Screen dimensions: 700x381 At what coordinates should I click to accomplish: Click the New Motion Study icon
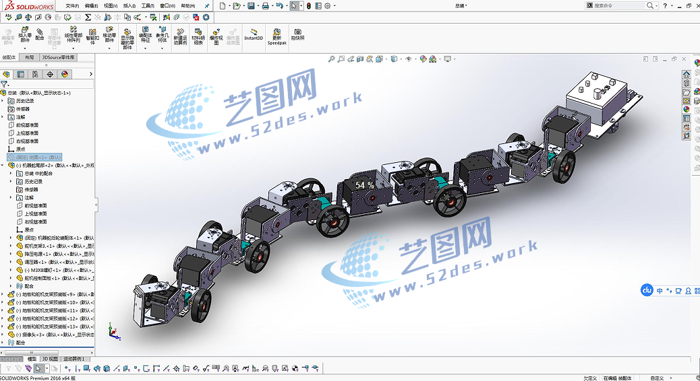pos(180,32)
